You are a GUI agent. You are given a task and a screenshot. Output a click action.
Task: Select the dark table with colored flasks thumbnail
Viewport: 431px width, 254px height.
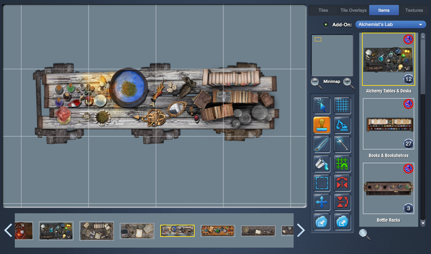pos(56,231)
